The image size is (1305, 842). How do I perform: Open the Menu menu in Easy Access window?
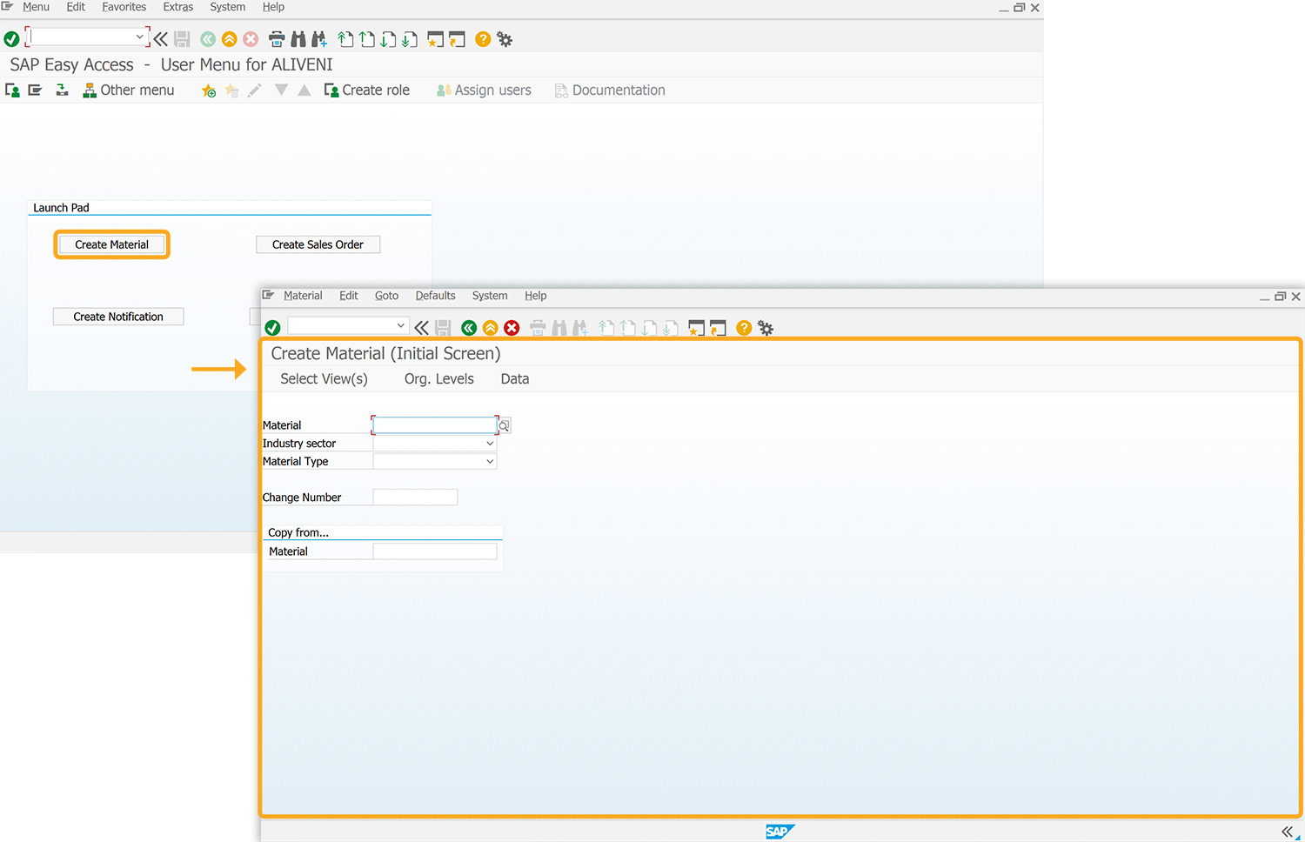(36, 7)
